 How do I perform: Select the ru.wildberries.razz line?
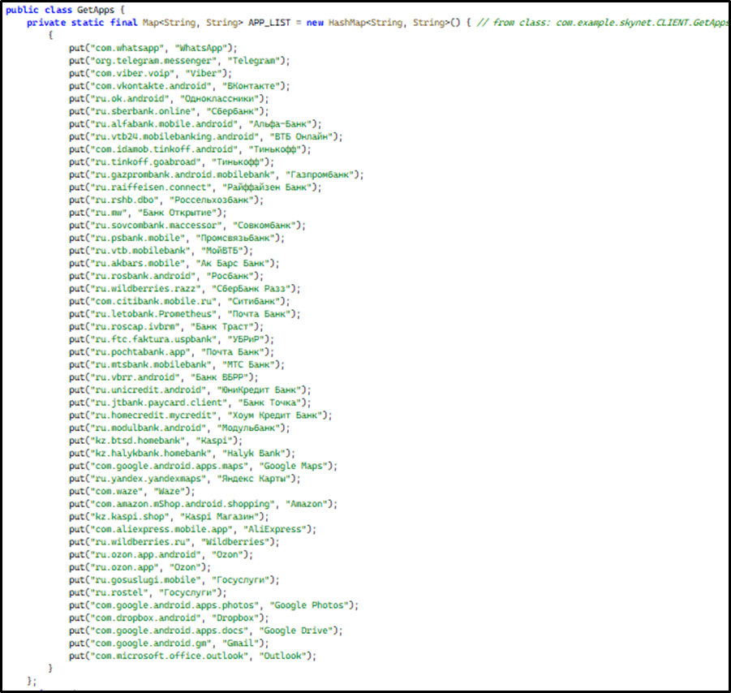185,288
